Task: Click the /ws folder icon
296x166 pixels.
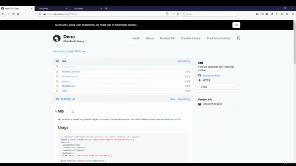Action: [x=57, y=61]
